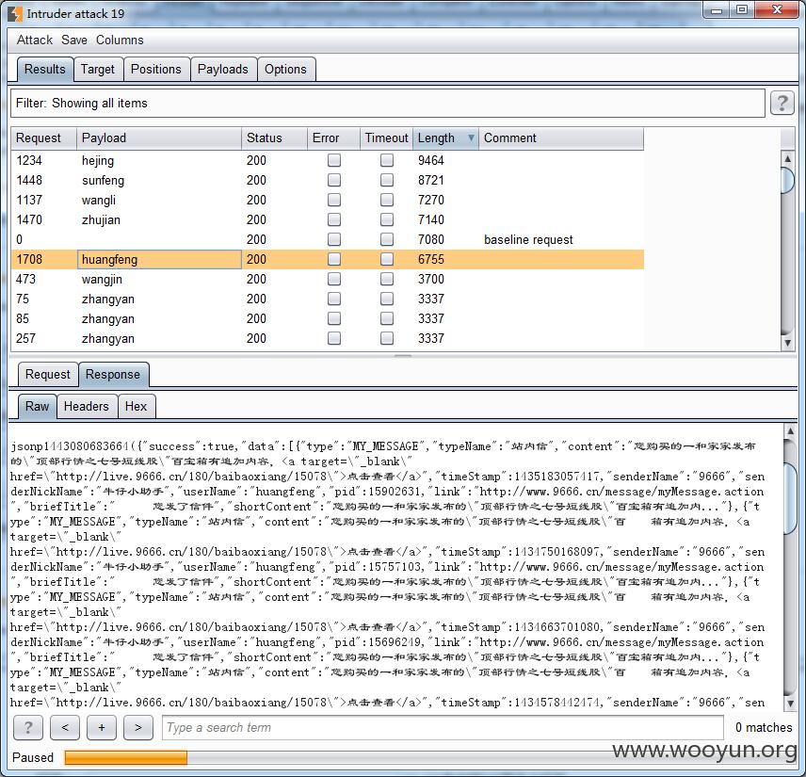
Task: Open the Save menu
Action: 74,40
